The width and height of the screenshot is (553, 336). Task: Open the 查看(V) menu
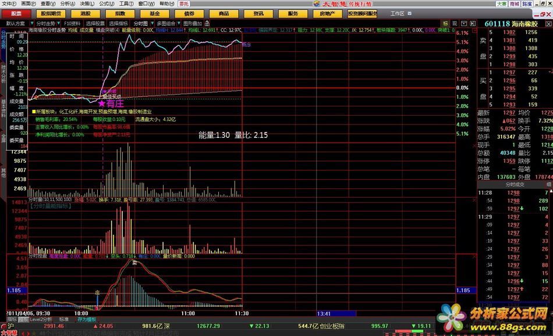(x=48, y=3)
